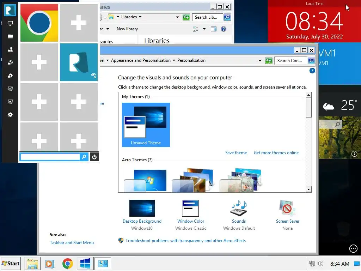Click New library in Libraries toolbar
The height and width of the screenshot is (271, 361).
(127, 29)
